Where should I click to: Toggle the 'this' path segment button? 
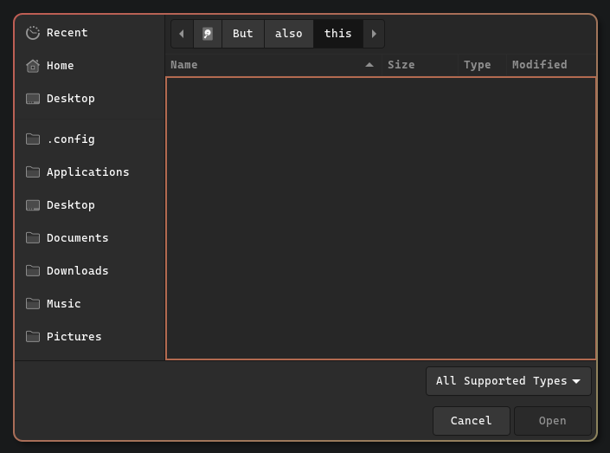pos(337,34)
